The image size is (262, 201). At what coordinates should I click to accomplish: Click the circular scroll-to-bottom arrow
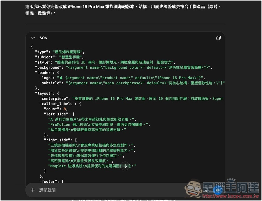[x=125, y=166]
